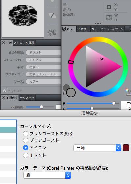Open the 三角 cursor icon dropdown
This screenshot has height=184, width=131.
97,148
